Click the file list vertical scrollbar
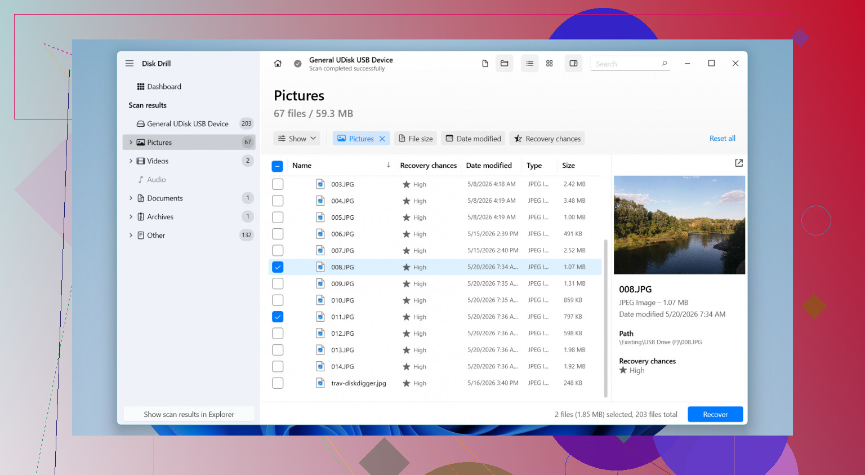Viewport: 865px width, 475px height. coord(606,318)
